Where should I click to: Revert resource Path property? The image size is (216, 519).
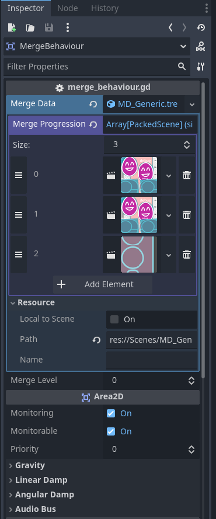[x=96, y=340]
